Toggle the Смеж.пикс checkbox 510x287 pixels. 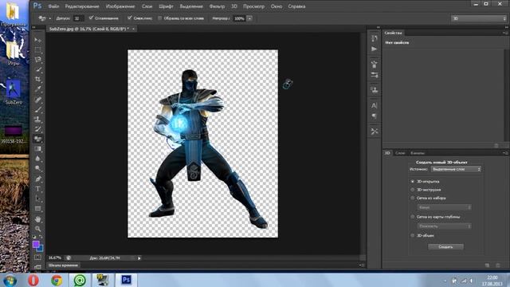coord(130,18)
